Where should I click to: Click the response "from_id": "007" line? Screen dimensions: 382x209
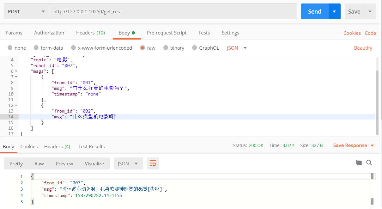click(63, 183)
